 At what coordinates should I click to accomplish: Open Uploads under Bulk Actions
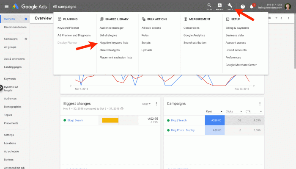(x=147, y=50)
